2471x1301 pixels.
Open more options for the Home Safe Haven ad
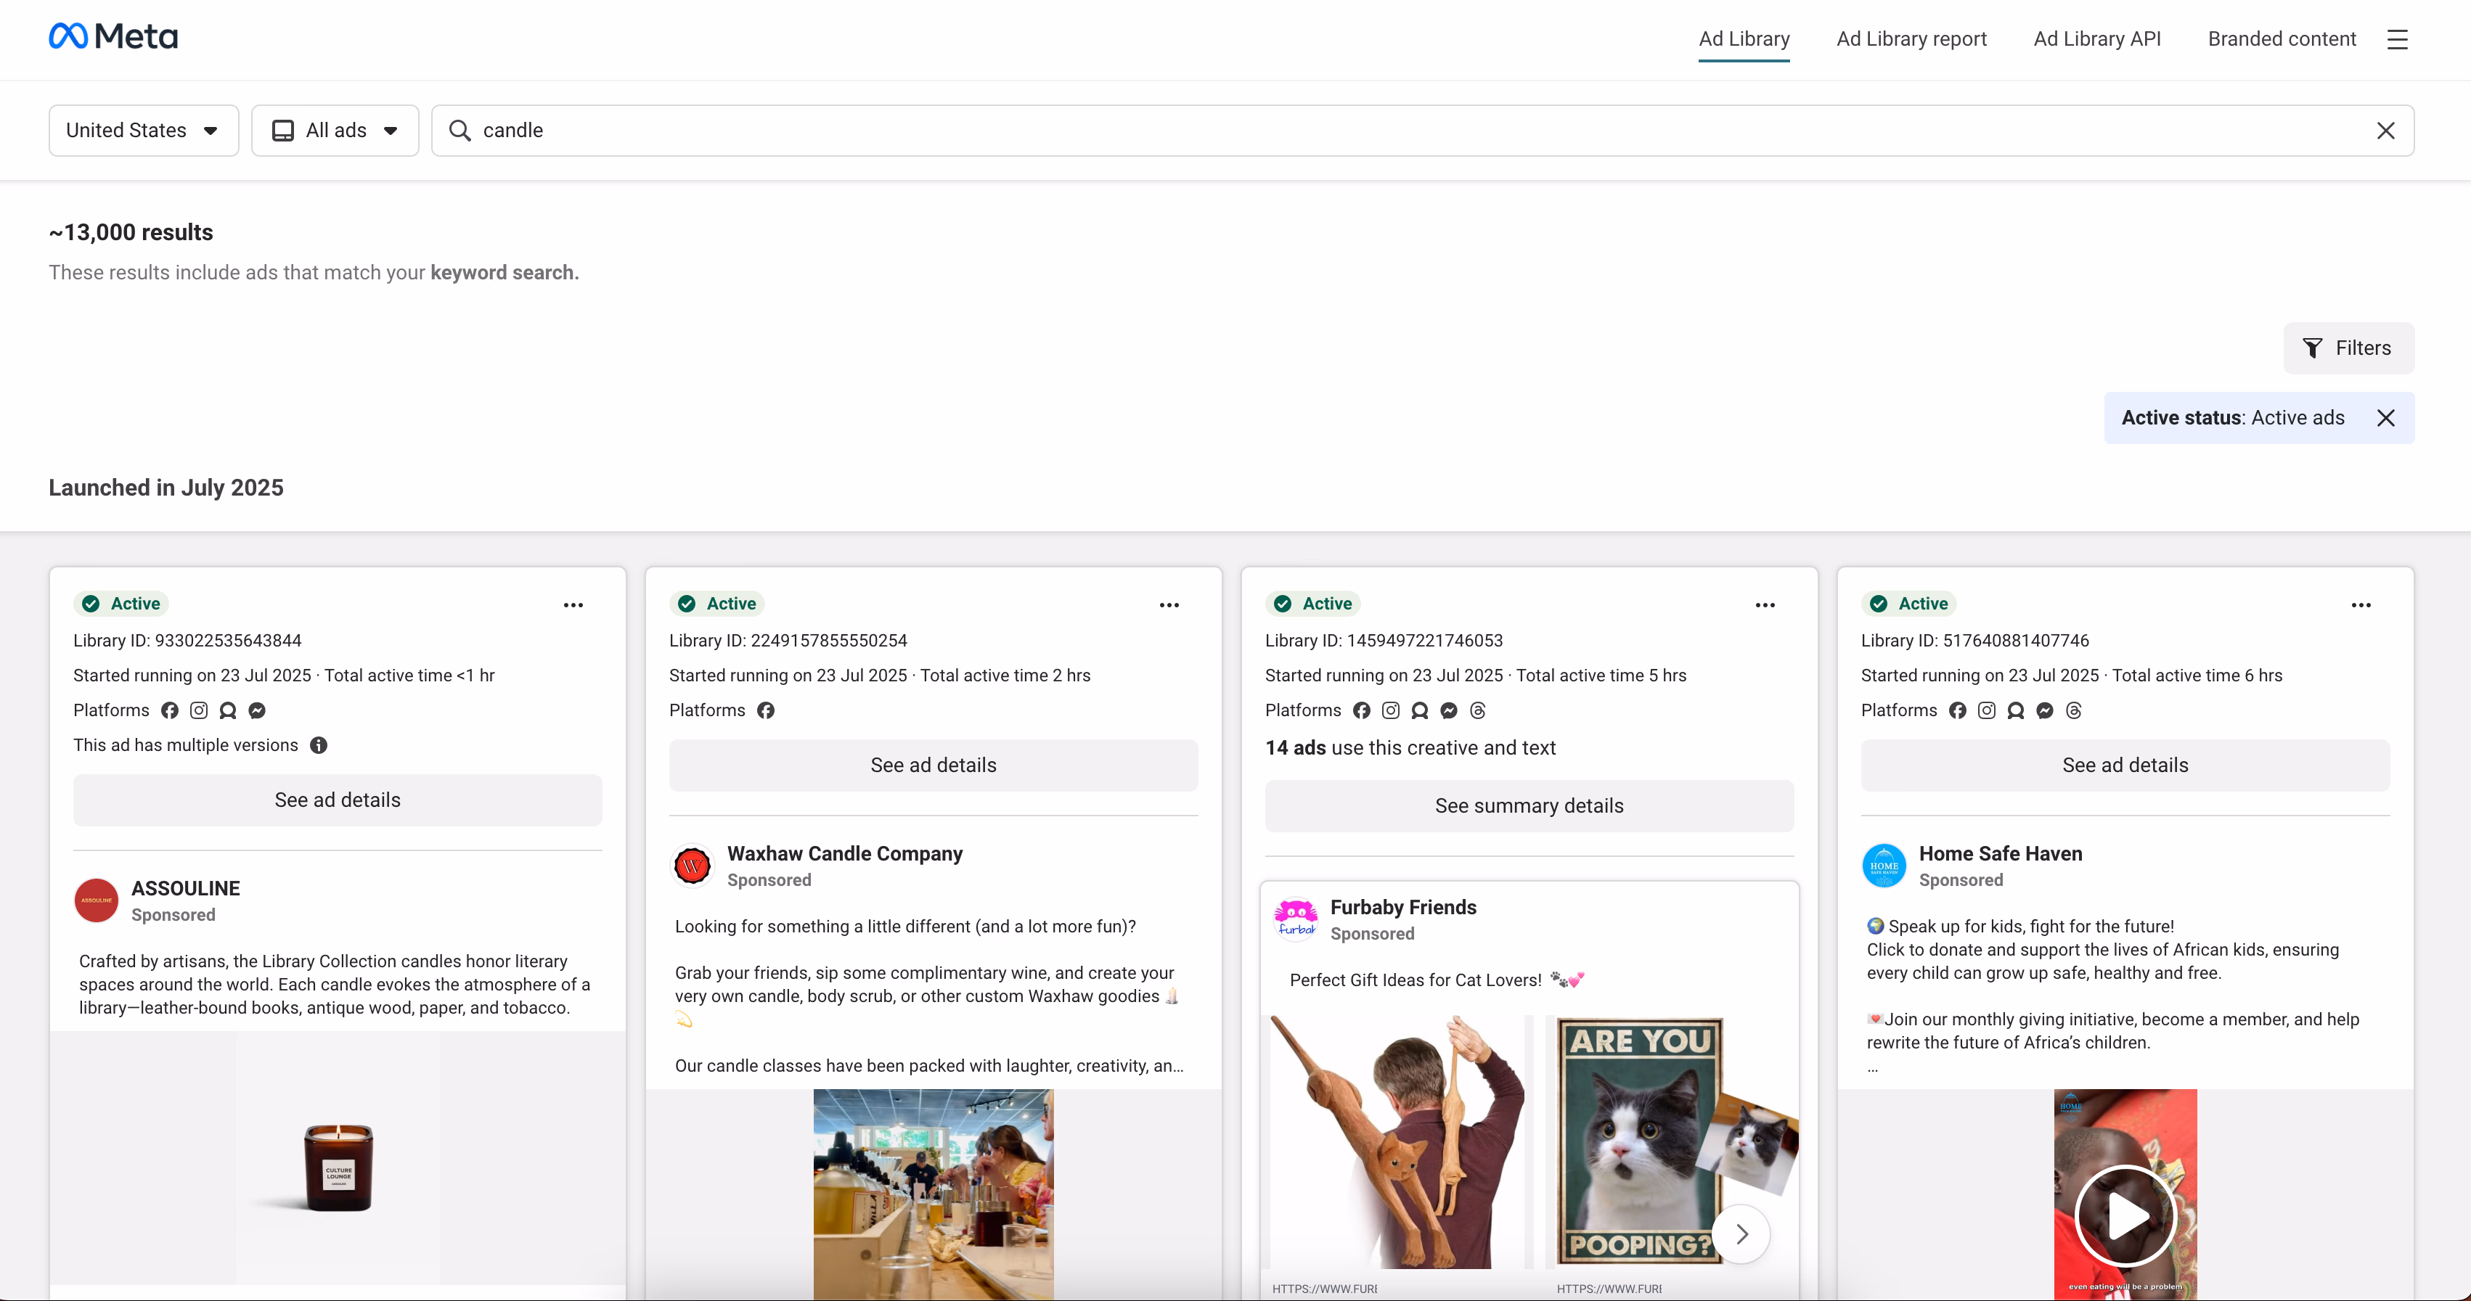coord(2361,605)
